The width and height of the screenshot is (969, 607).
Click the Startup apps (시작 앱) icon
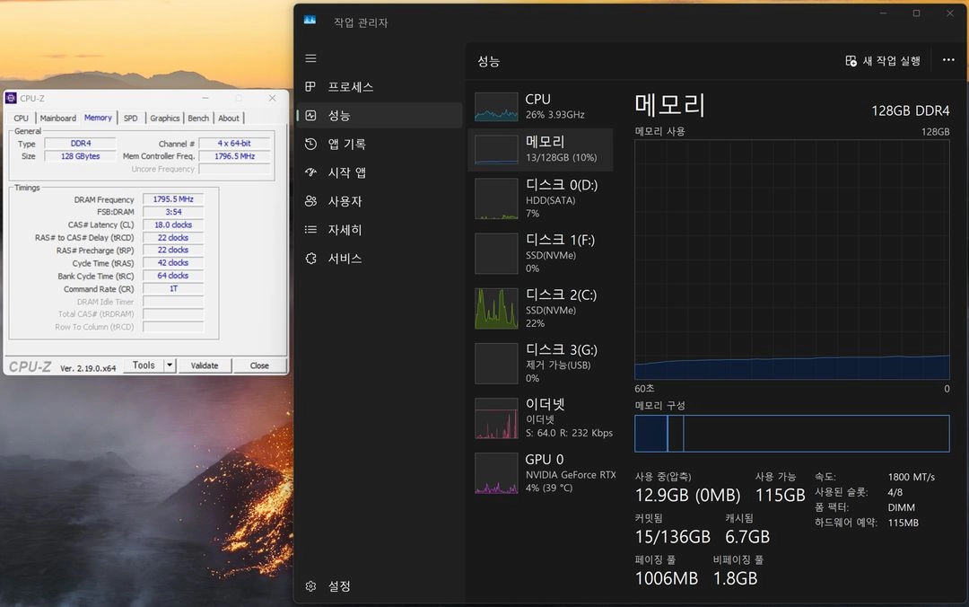click(310, 172)
